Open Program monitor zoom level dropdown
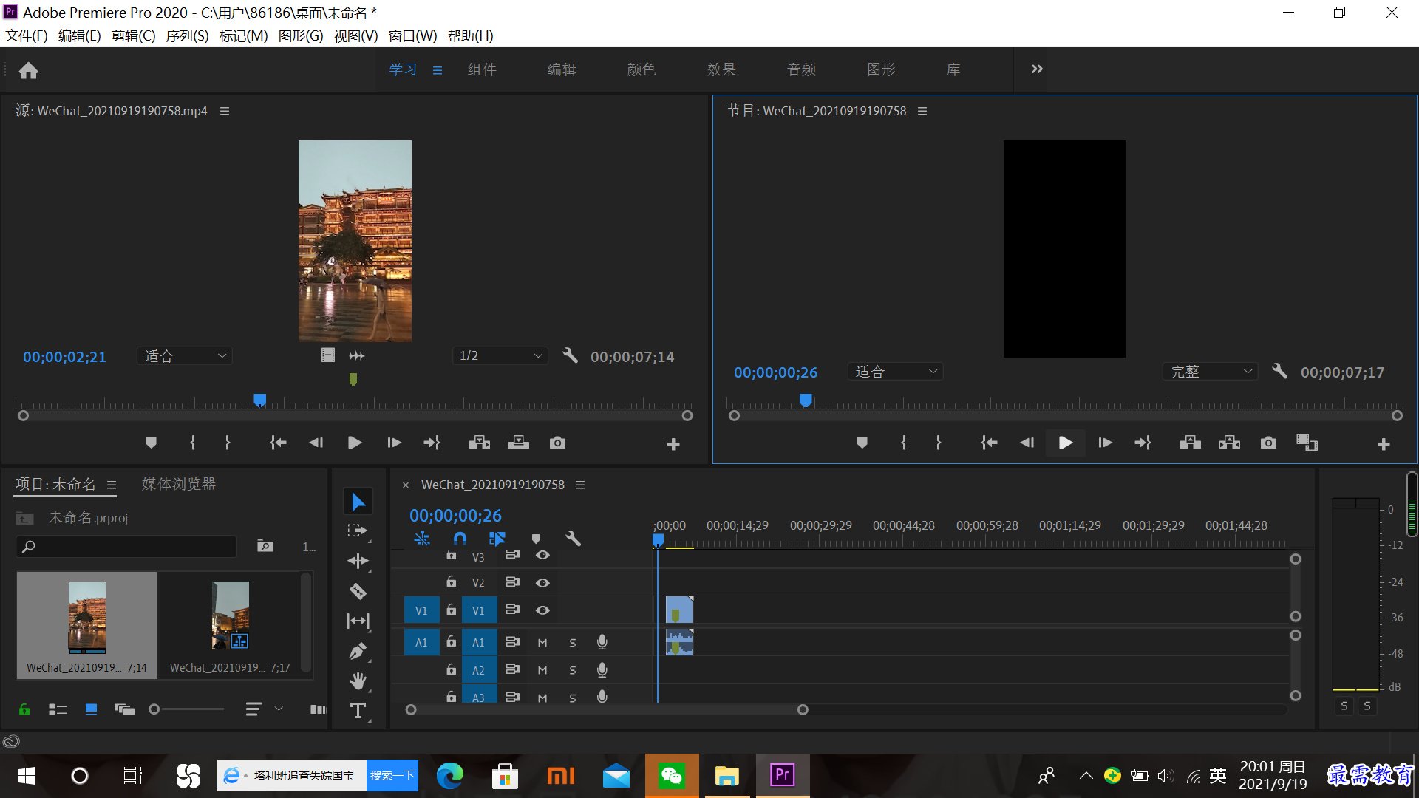1419x798 pixels. (x=895, y=372)
